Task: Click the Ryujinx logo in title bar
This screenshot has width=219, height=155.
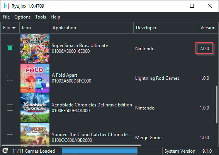Action: pyautogui.click(x=7, y=6)
